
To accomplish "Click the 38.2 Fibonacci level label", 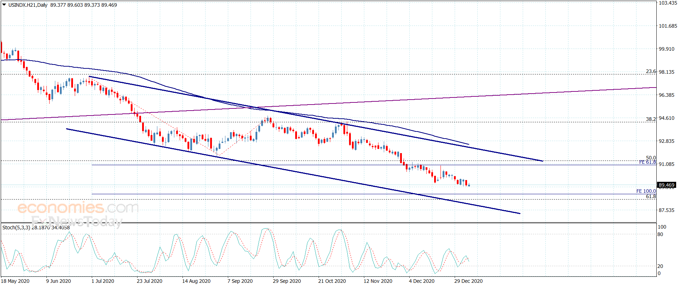I will (x=651, y=119).
